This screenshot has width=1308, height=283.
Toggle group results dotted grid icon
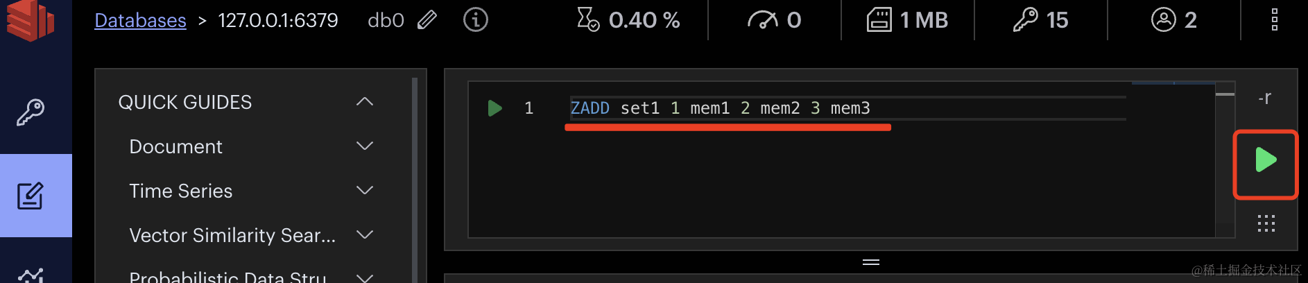(1266, 223)
